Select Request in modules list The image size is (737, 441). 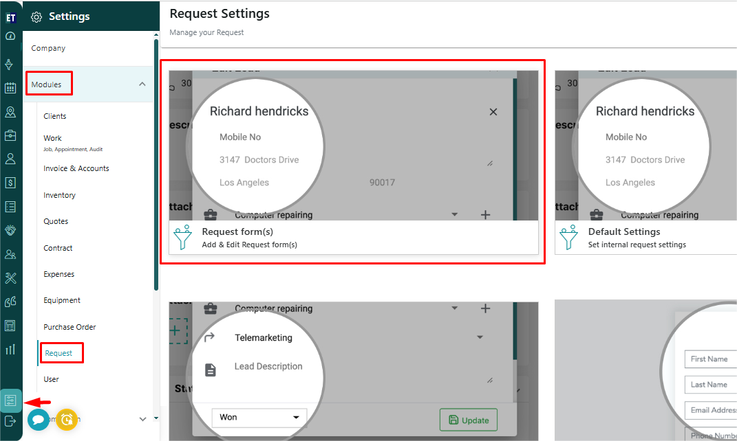point(58,353)
